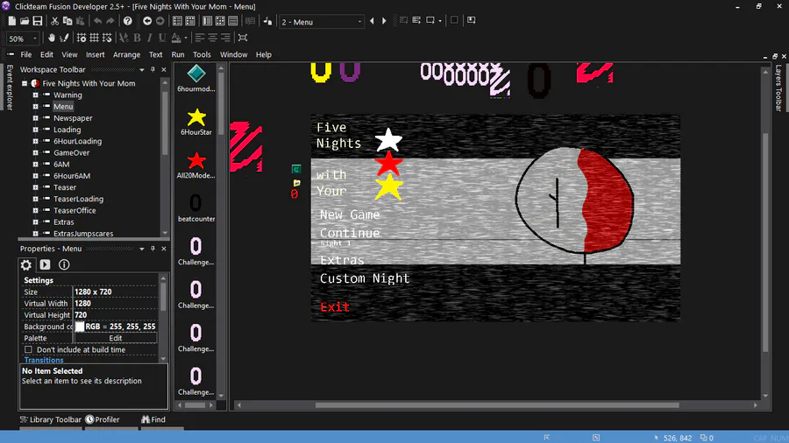Image resolution: width=789 pixels, height=443 pixels.
Task: Open the Storyboard editor icon
Action: (x=177, y=21)
